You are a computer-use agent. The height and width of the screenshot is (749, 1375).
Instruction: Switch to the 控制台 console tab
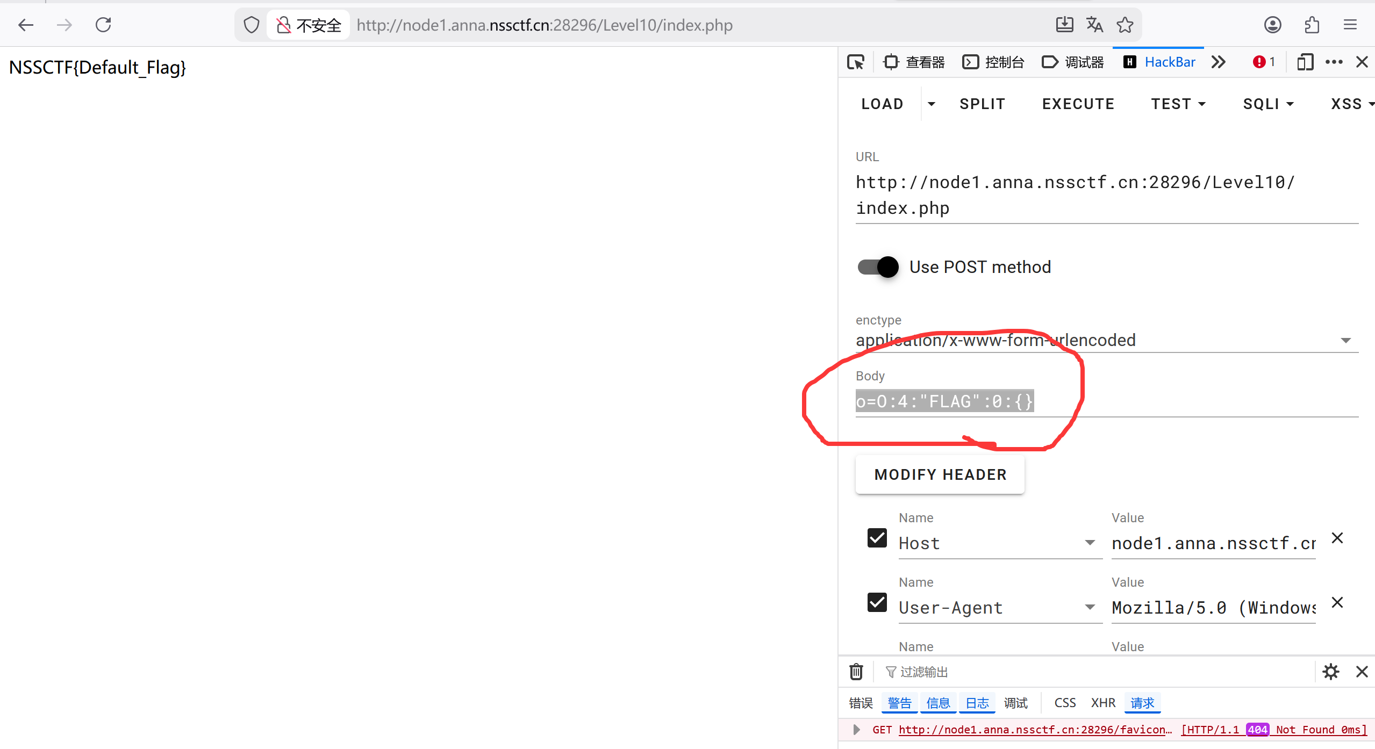tap(993, 62)
